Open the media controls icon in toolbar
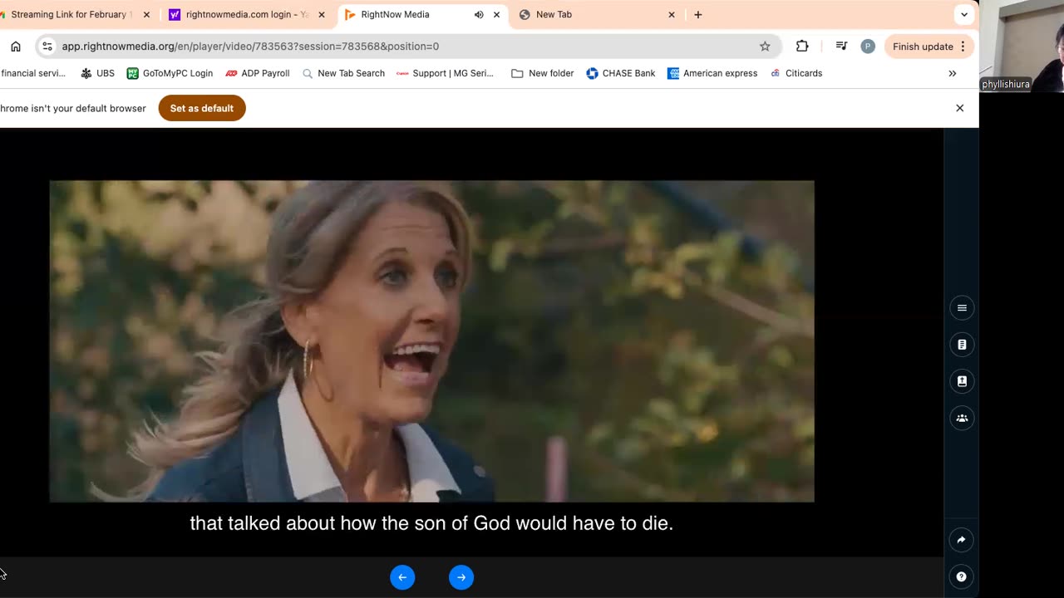Viewport: 1064px width, 598px height. [x=841, y=47]
